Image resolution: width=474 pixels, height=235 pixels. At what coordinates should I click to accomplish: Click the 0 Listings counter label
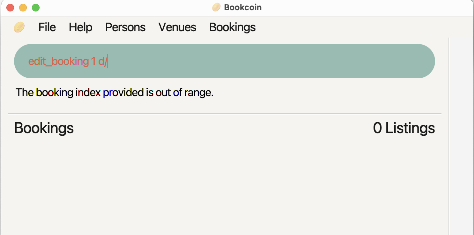(x=404, y=128)
